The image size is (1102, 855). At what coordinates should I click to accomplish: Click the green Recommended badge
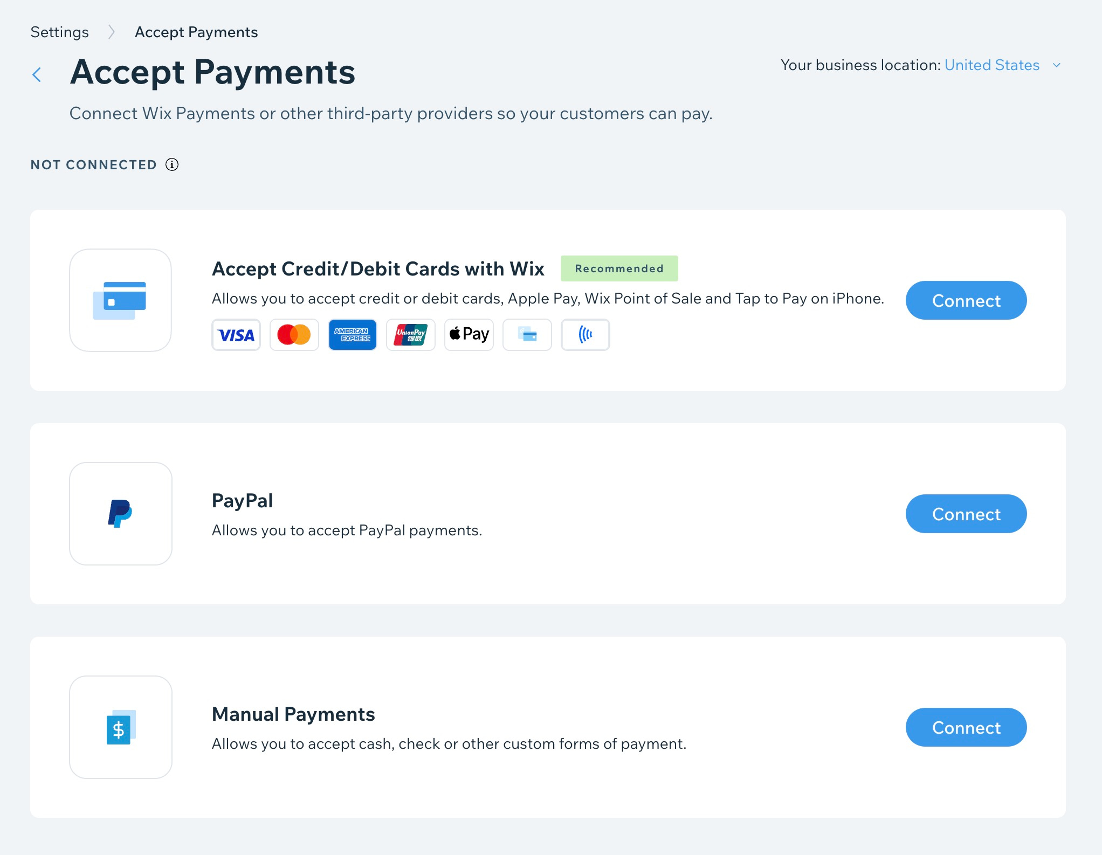(x=618, y=268)
